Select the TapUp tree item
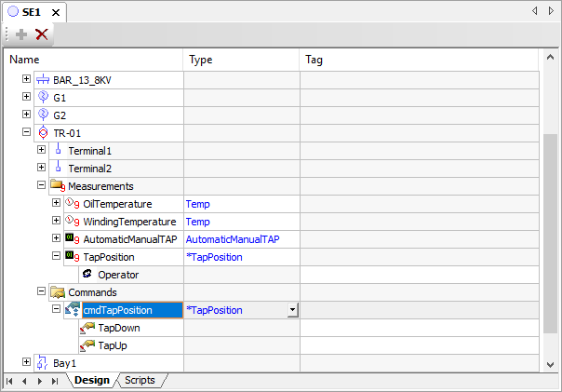Viewport: 562px width, 392px height. [114, 345]
